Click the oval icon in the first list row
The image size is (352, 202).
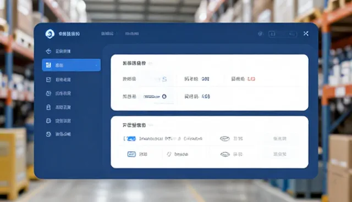pyautogui.click(x=225, y=139)
